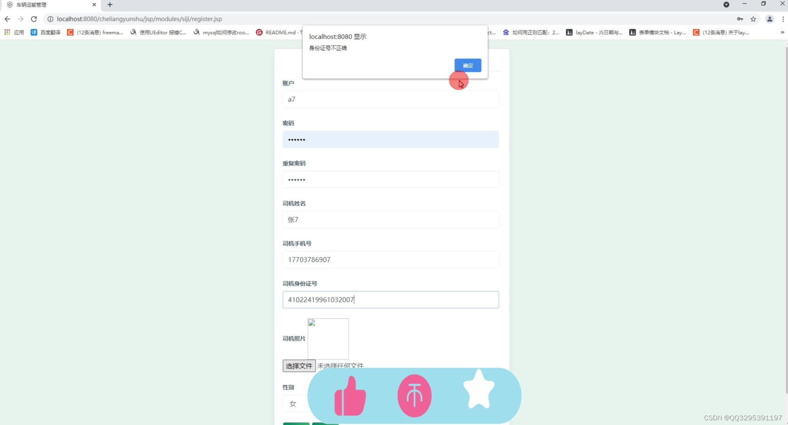
Task: Click the 司机姓名 input field
Action: pyautogui.click(x=390, y=220)
